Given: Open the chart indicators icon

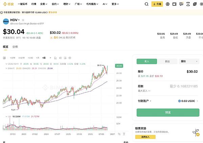Looking at the screenshot, I should coord(55,58).
